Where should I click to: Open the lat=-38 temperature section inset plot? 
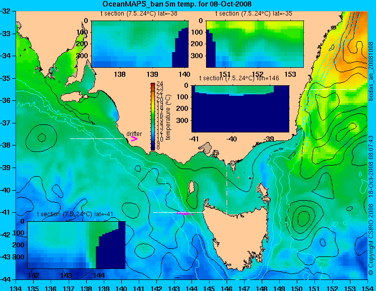coord(140,44)
